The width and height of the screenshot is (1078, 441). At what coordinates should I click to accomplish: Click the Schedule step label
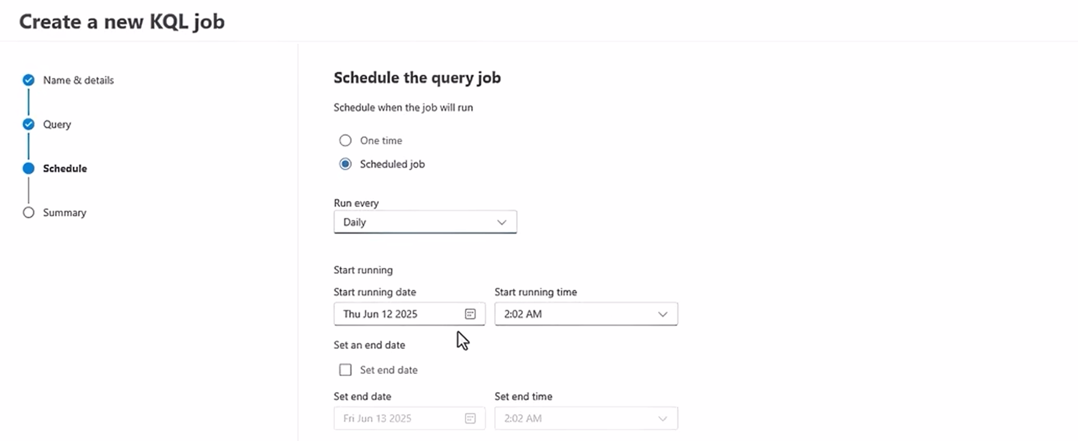(65, 169)
